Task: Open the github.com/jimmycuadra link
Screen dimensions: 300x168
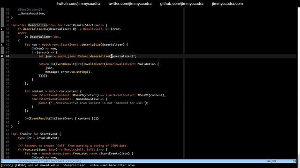Action: [x=182, y=4]
